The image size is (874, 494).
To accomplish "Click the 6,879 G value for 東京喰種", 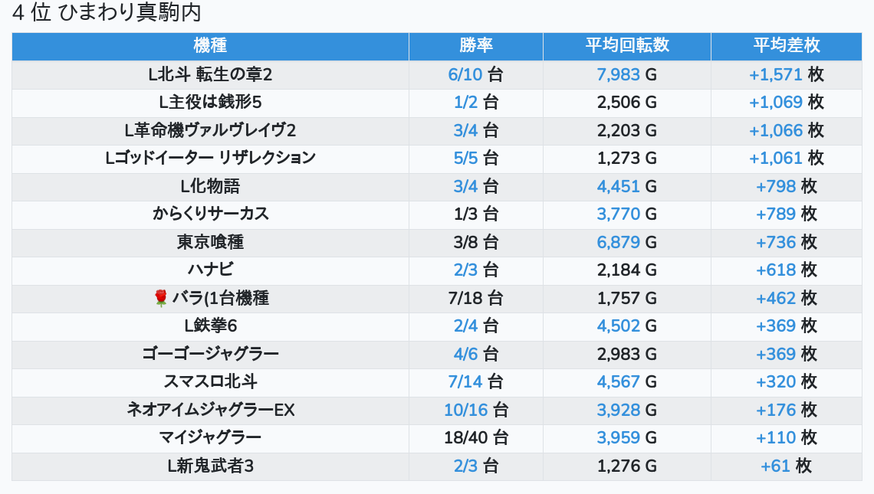I will pos(618,242).
